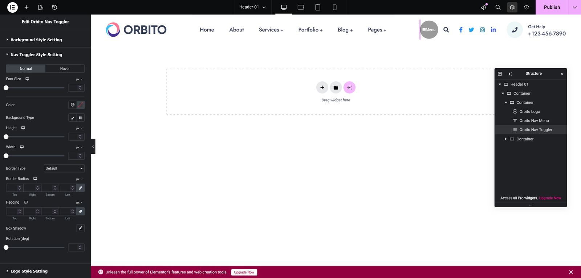Switch to the Hover tab
Image resolution: width=581 pixels, height=278 pixels.
[65, 69]
